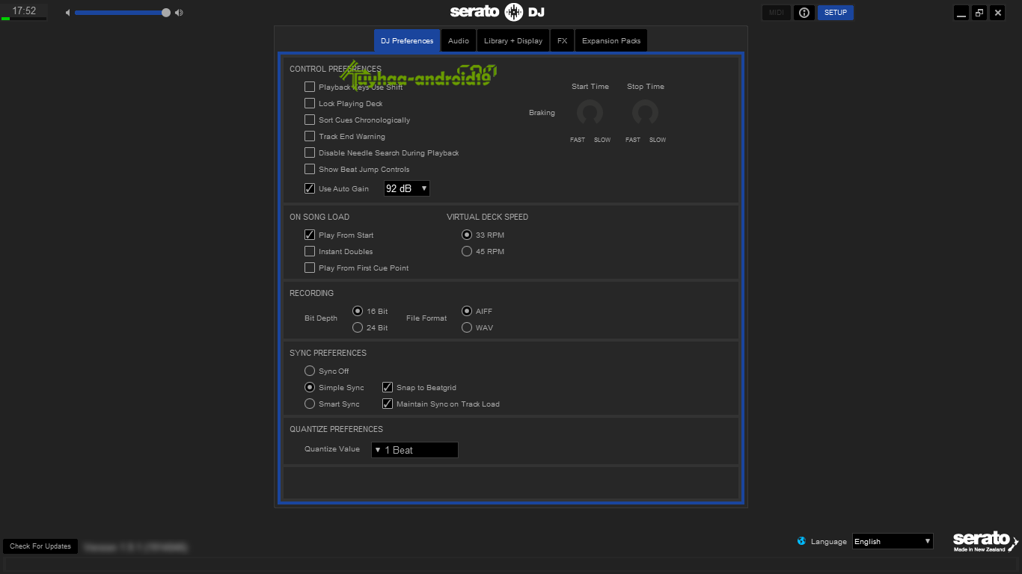Select the 45 RPM virtual deck speed
The height and width of the screenshot is (574, 1022).
[x=466, y=251]
